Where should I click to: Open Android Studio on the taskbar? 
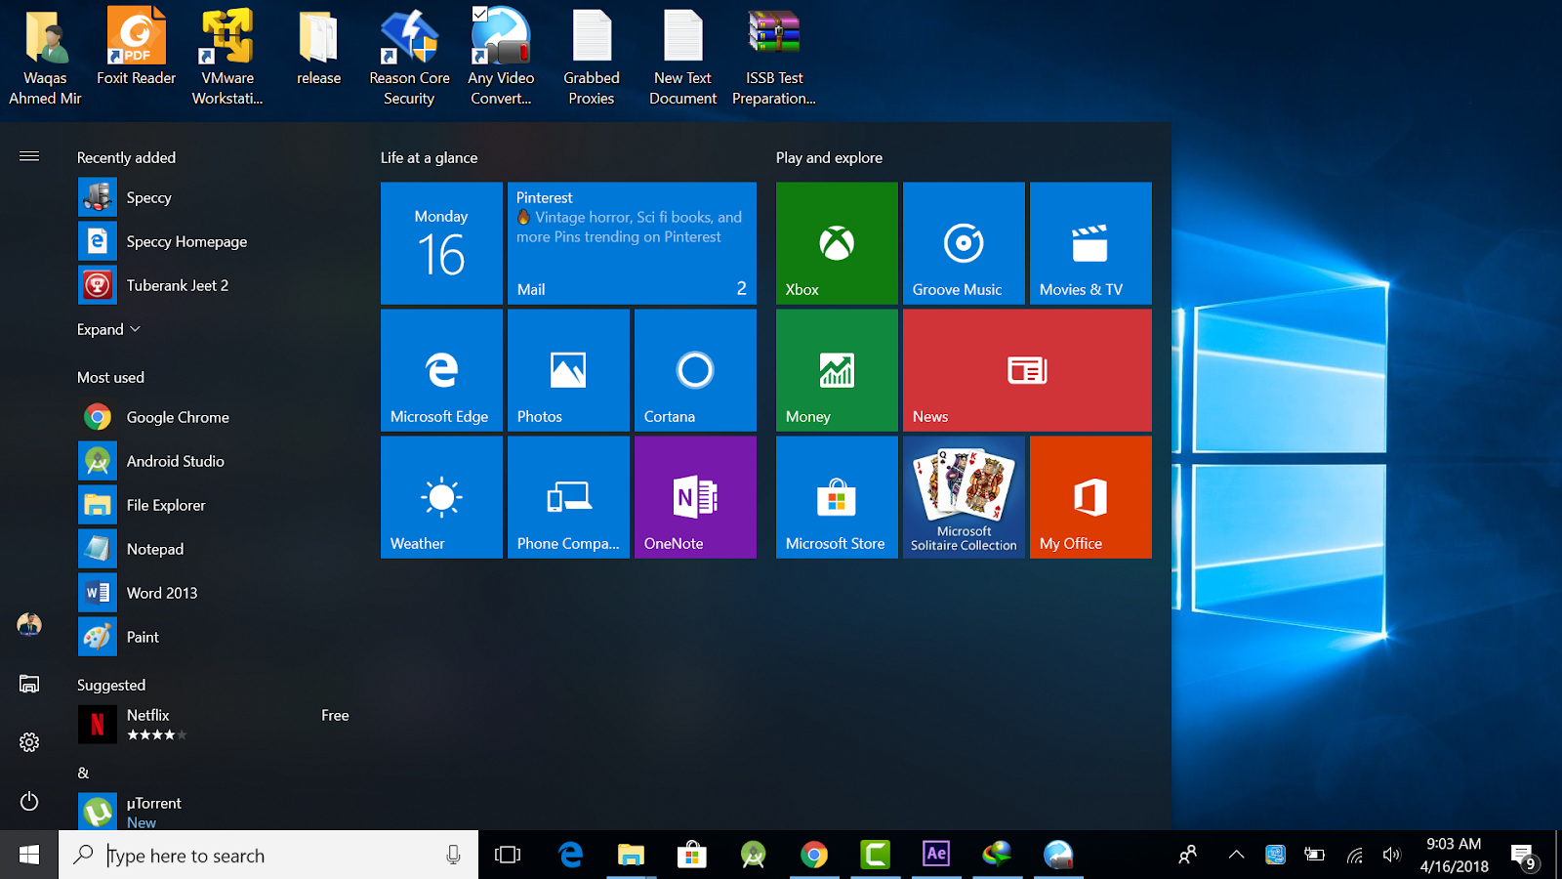click(x=753, y=855)
